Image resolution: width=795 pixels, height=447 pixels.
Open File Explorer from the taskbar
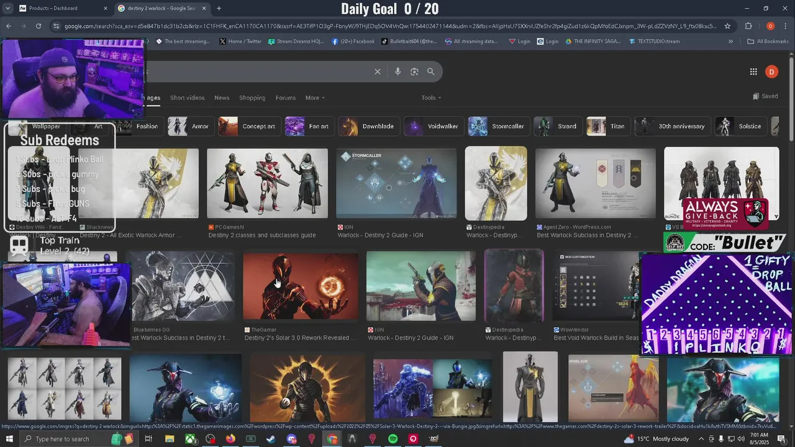[x=169, y=439]
